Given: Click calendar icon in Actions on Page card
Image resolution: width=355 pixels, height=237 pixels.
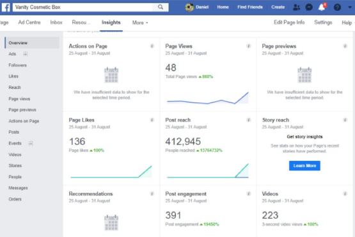Looking at the screenshot, I should tap(111, 75).
